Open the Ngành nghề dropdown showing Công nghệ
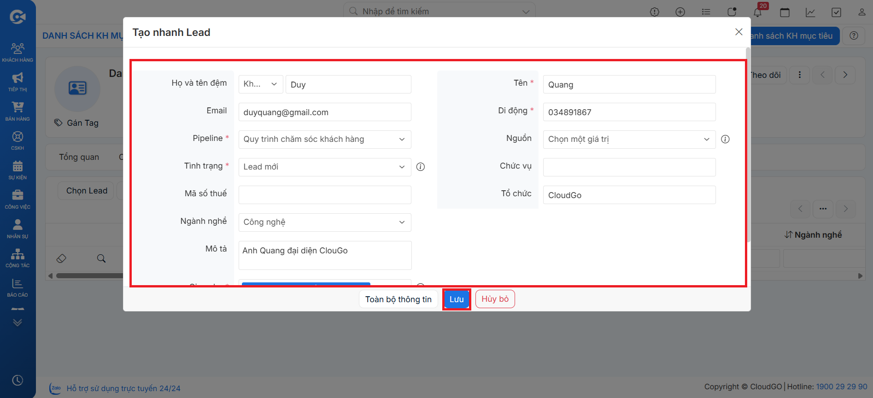The height and width of the screenshot is (398, 873). click(325, 222)
